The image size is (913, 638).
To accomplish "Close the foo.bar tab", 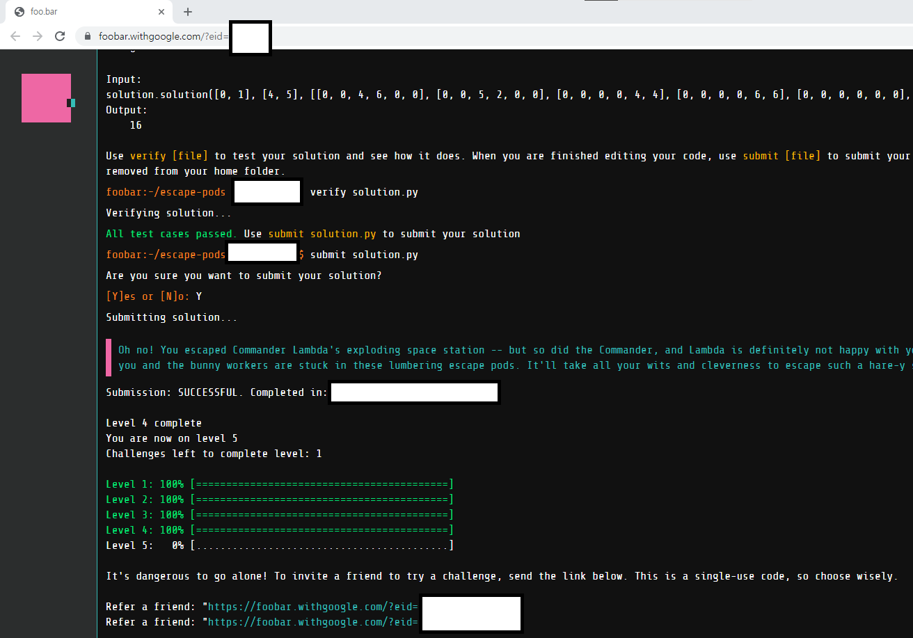I will (x=161, y=12).
